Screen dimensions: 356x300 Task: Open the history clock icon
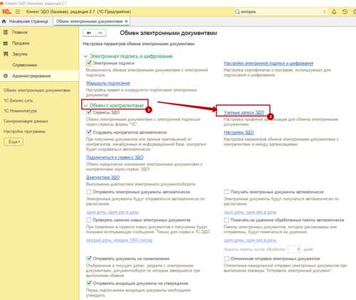[x=345, y=11]
